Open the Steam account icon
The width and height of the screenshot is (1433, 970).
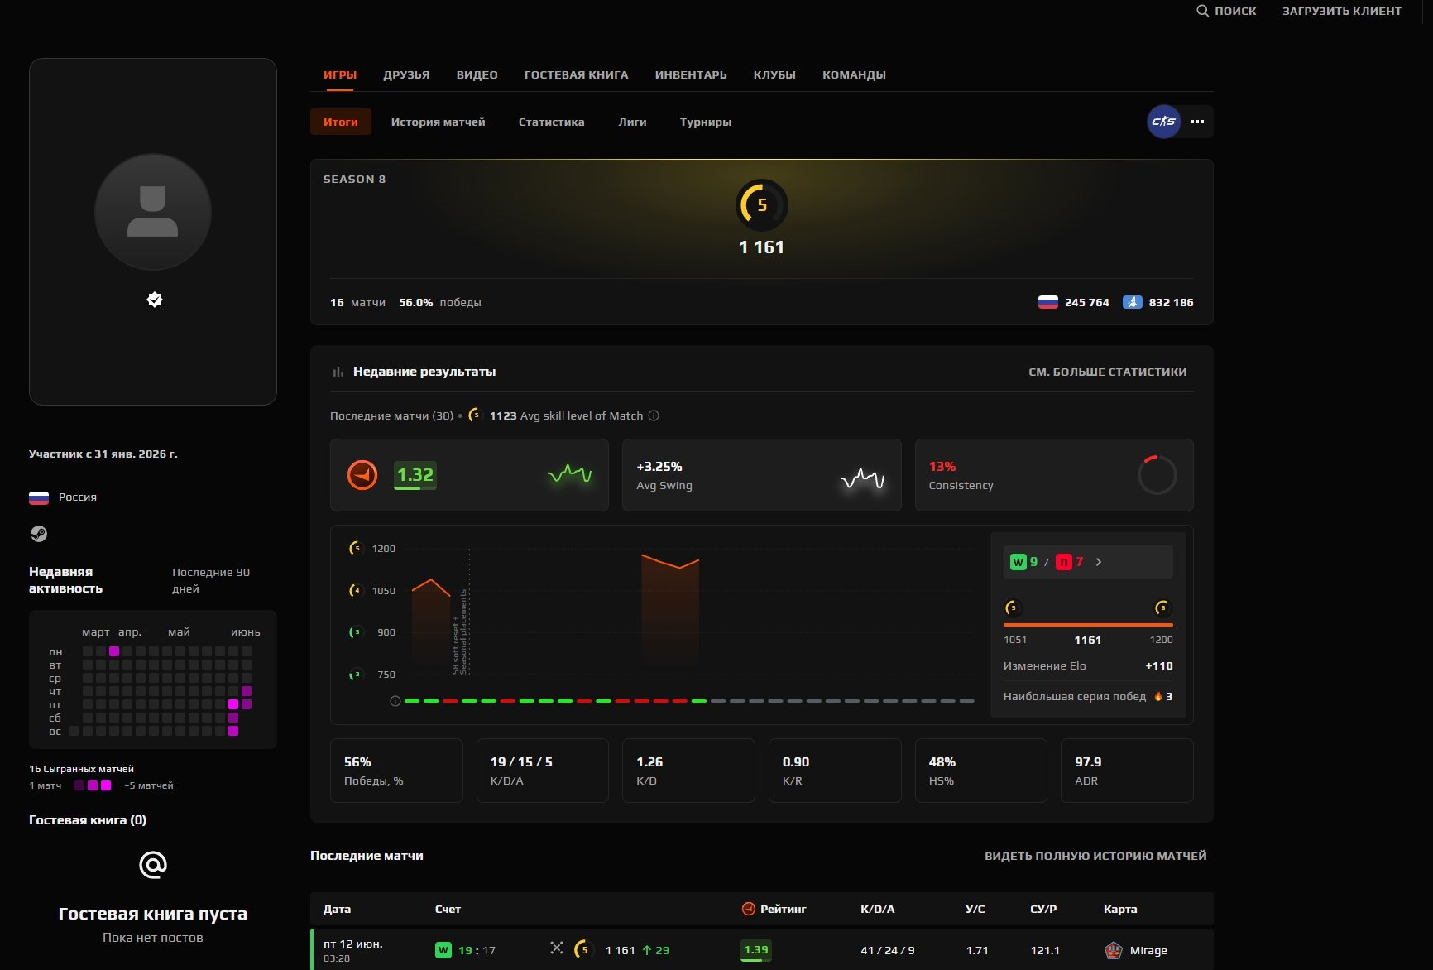point(39,534)
